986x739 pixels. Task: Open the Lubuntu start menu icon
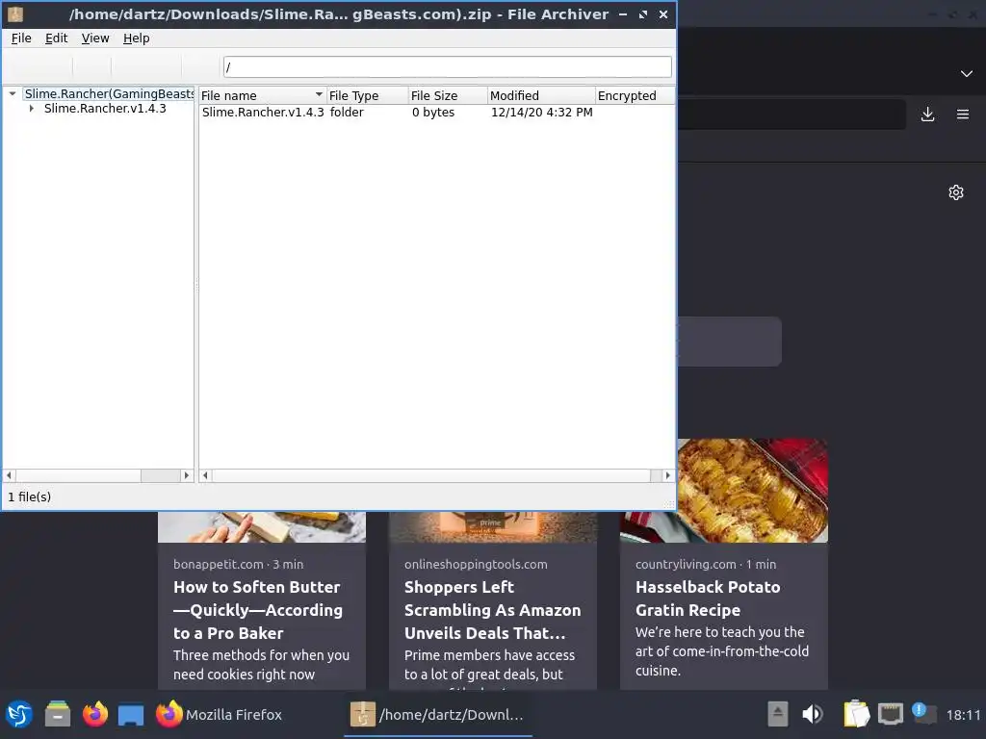pos(19,715)
